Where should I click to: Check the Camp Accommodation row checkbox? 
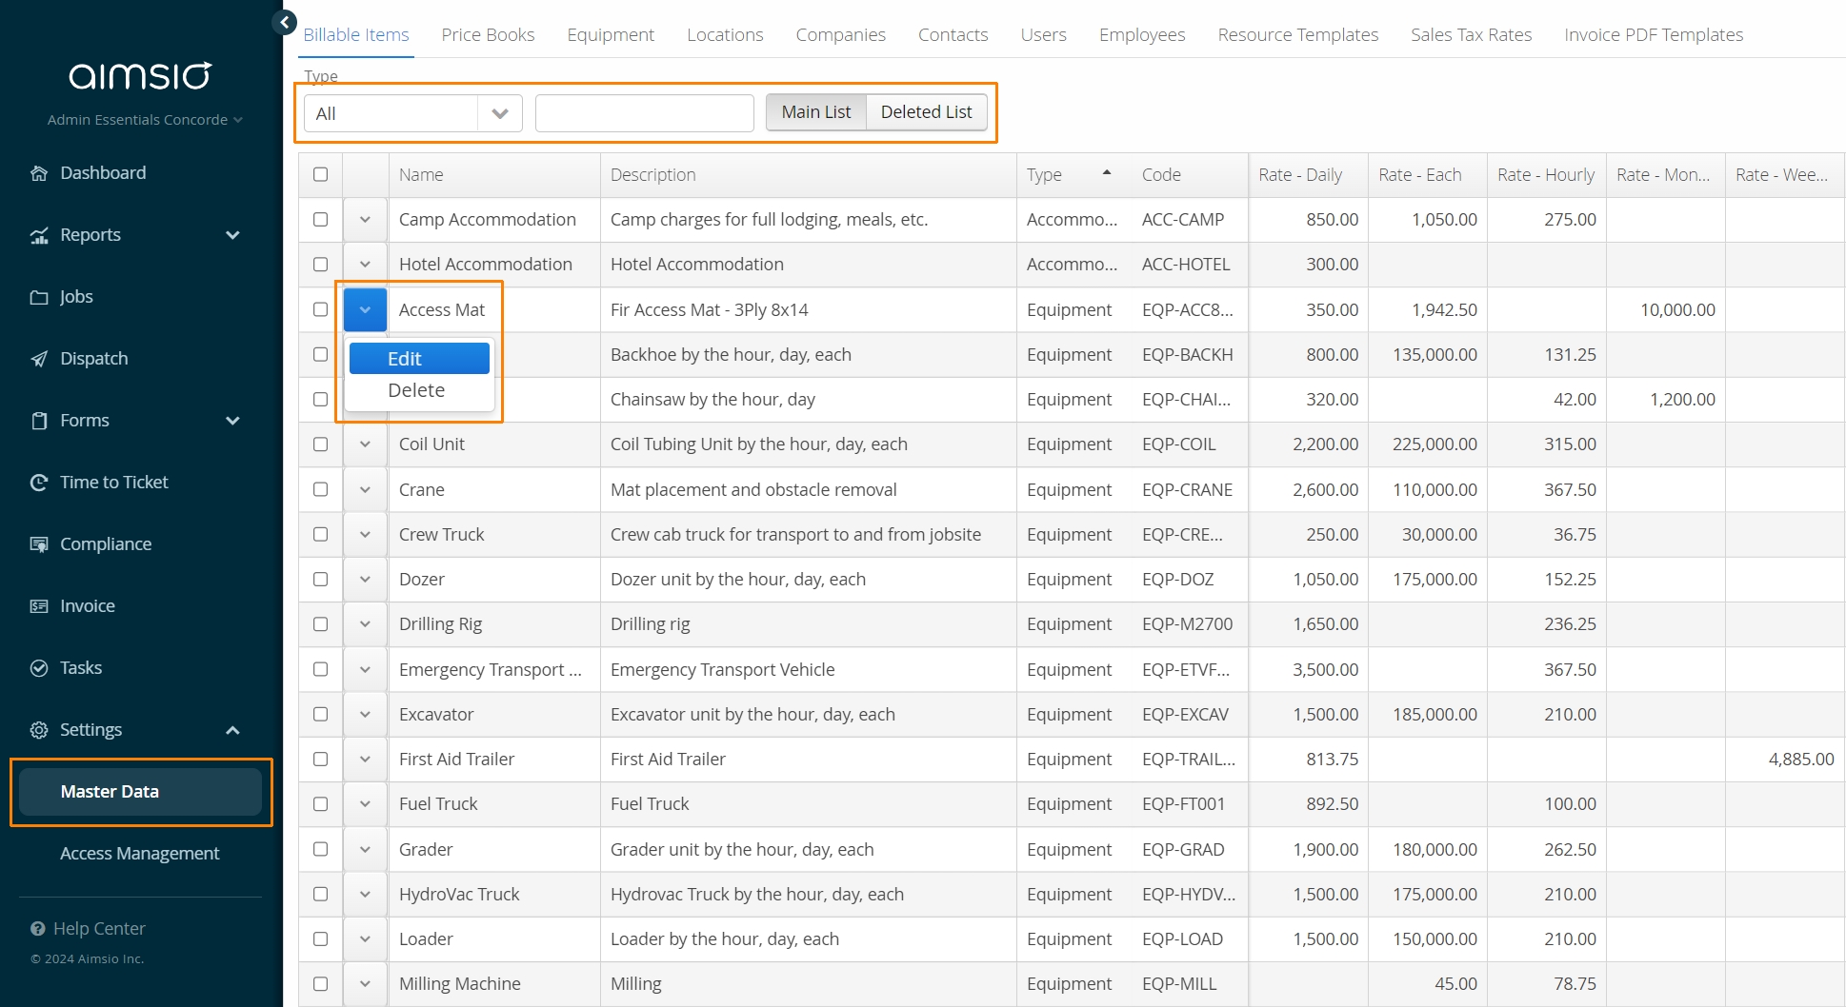[x=321, y=220]
